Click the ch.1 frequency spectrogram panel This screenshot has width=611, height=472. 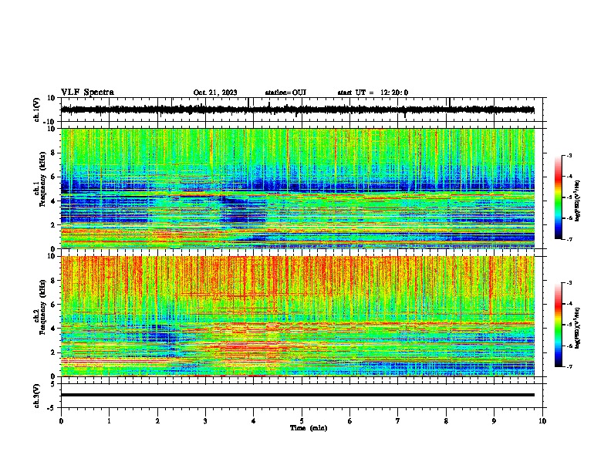[298, 188]
